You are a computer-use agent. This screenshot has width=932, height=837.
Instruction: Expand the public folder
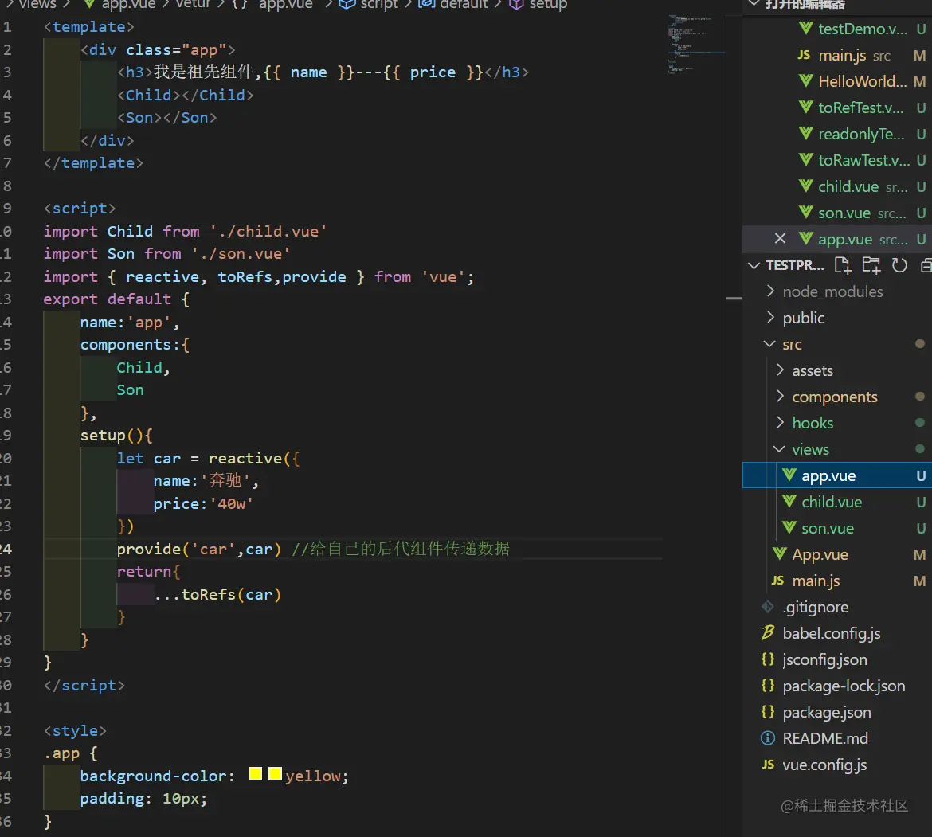click(x=770, y=317)
